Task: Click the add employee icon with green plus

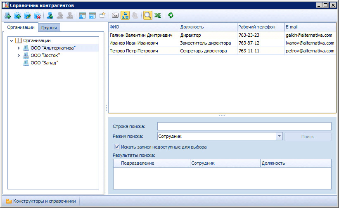Action: (50, 16)
